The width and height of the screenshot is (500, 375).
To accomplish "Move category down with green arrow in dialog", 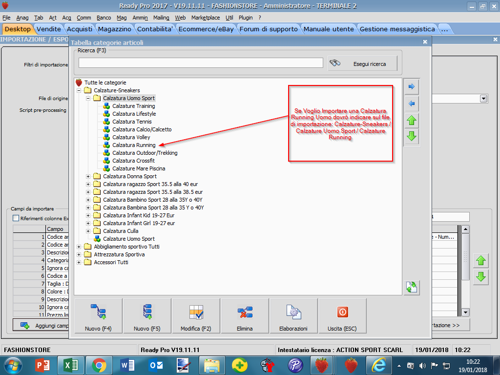I will (x=412, y=137).
